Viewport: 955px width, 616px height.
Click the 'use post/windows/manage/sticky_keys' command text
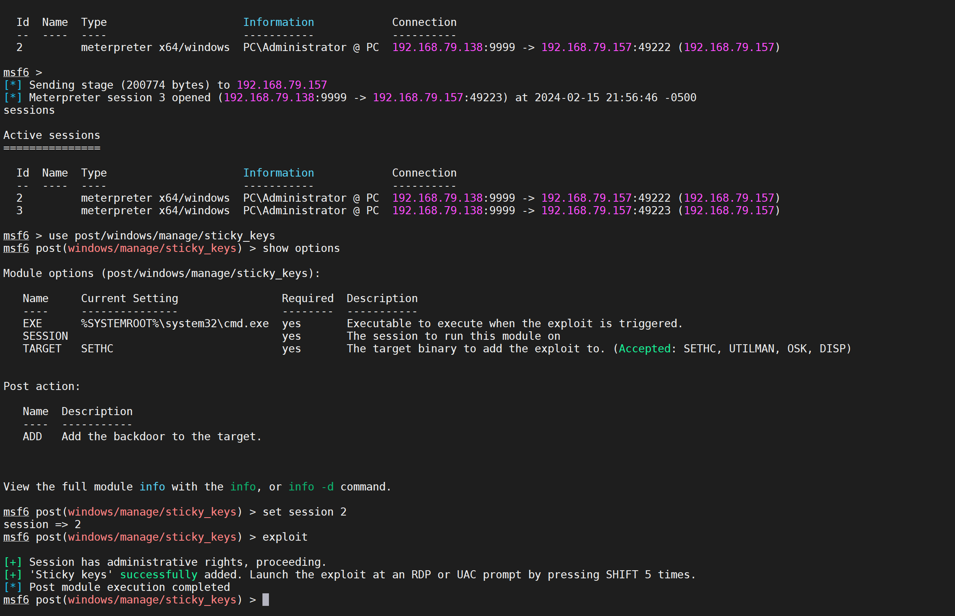click(x=162, y=236)
